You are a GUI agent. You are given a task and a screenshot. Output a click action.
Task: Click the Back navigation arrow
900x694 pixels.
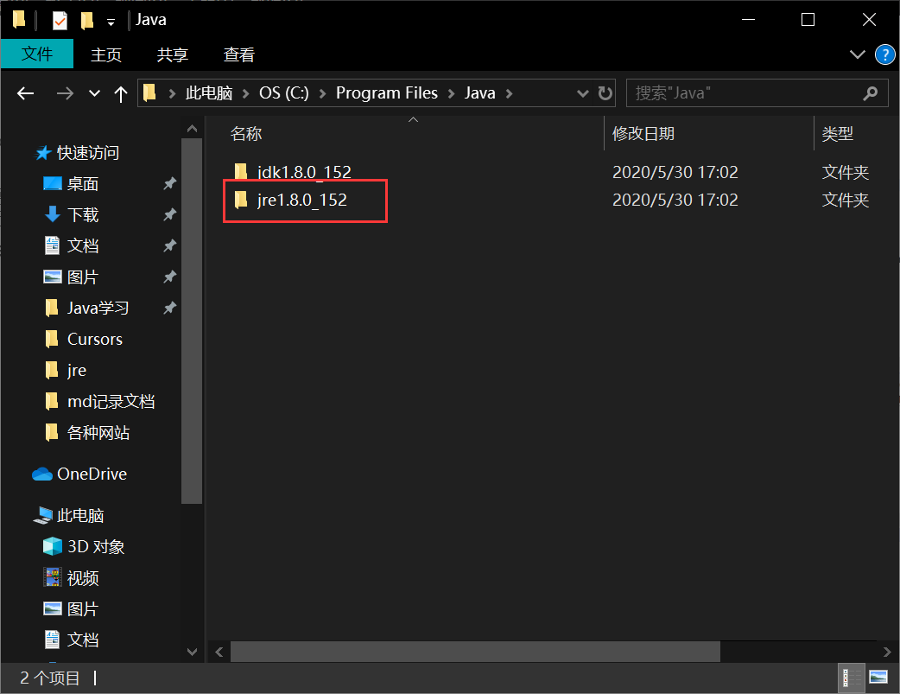[x=25, y=93]
